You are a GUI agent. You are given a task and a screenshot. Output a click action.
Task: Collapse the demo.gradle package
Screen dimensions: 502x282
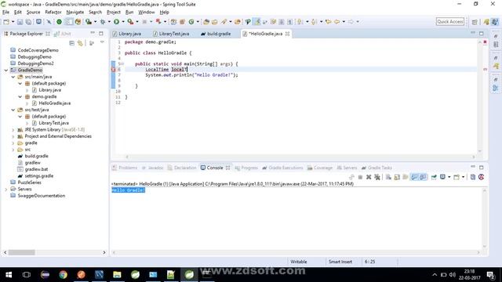[x=20, y=96]
